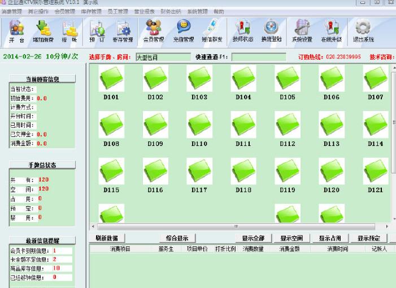Click the 换班登陆 compass icon
Viewport: 396px width, 288px height.
271,31
